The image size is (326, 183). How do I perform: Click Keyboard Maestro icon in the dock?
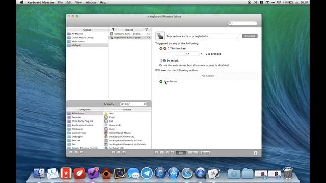[213, 173]
